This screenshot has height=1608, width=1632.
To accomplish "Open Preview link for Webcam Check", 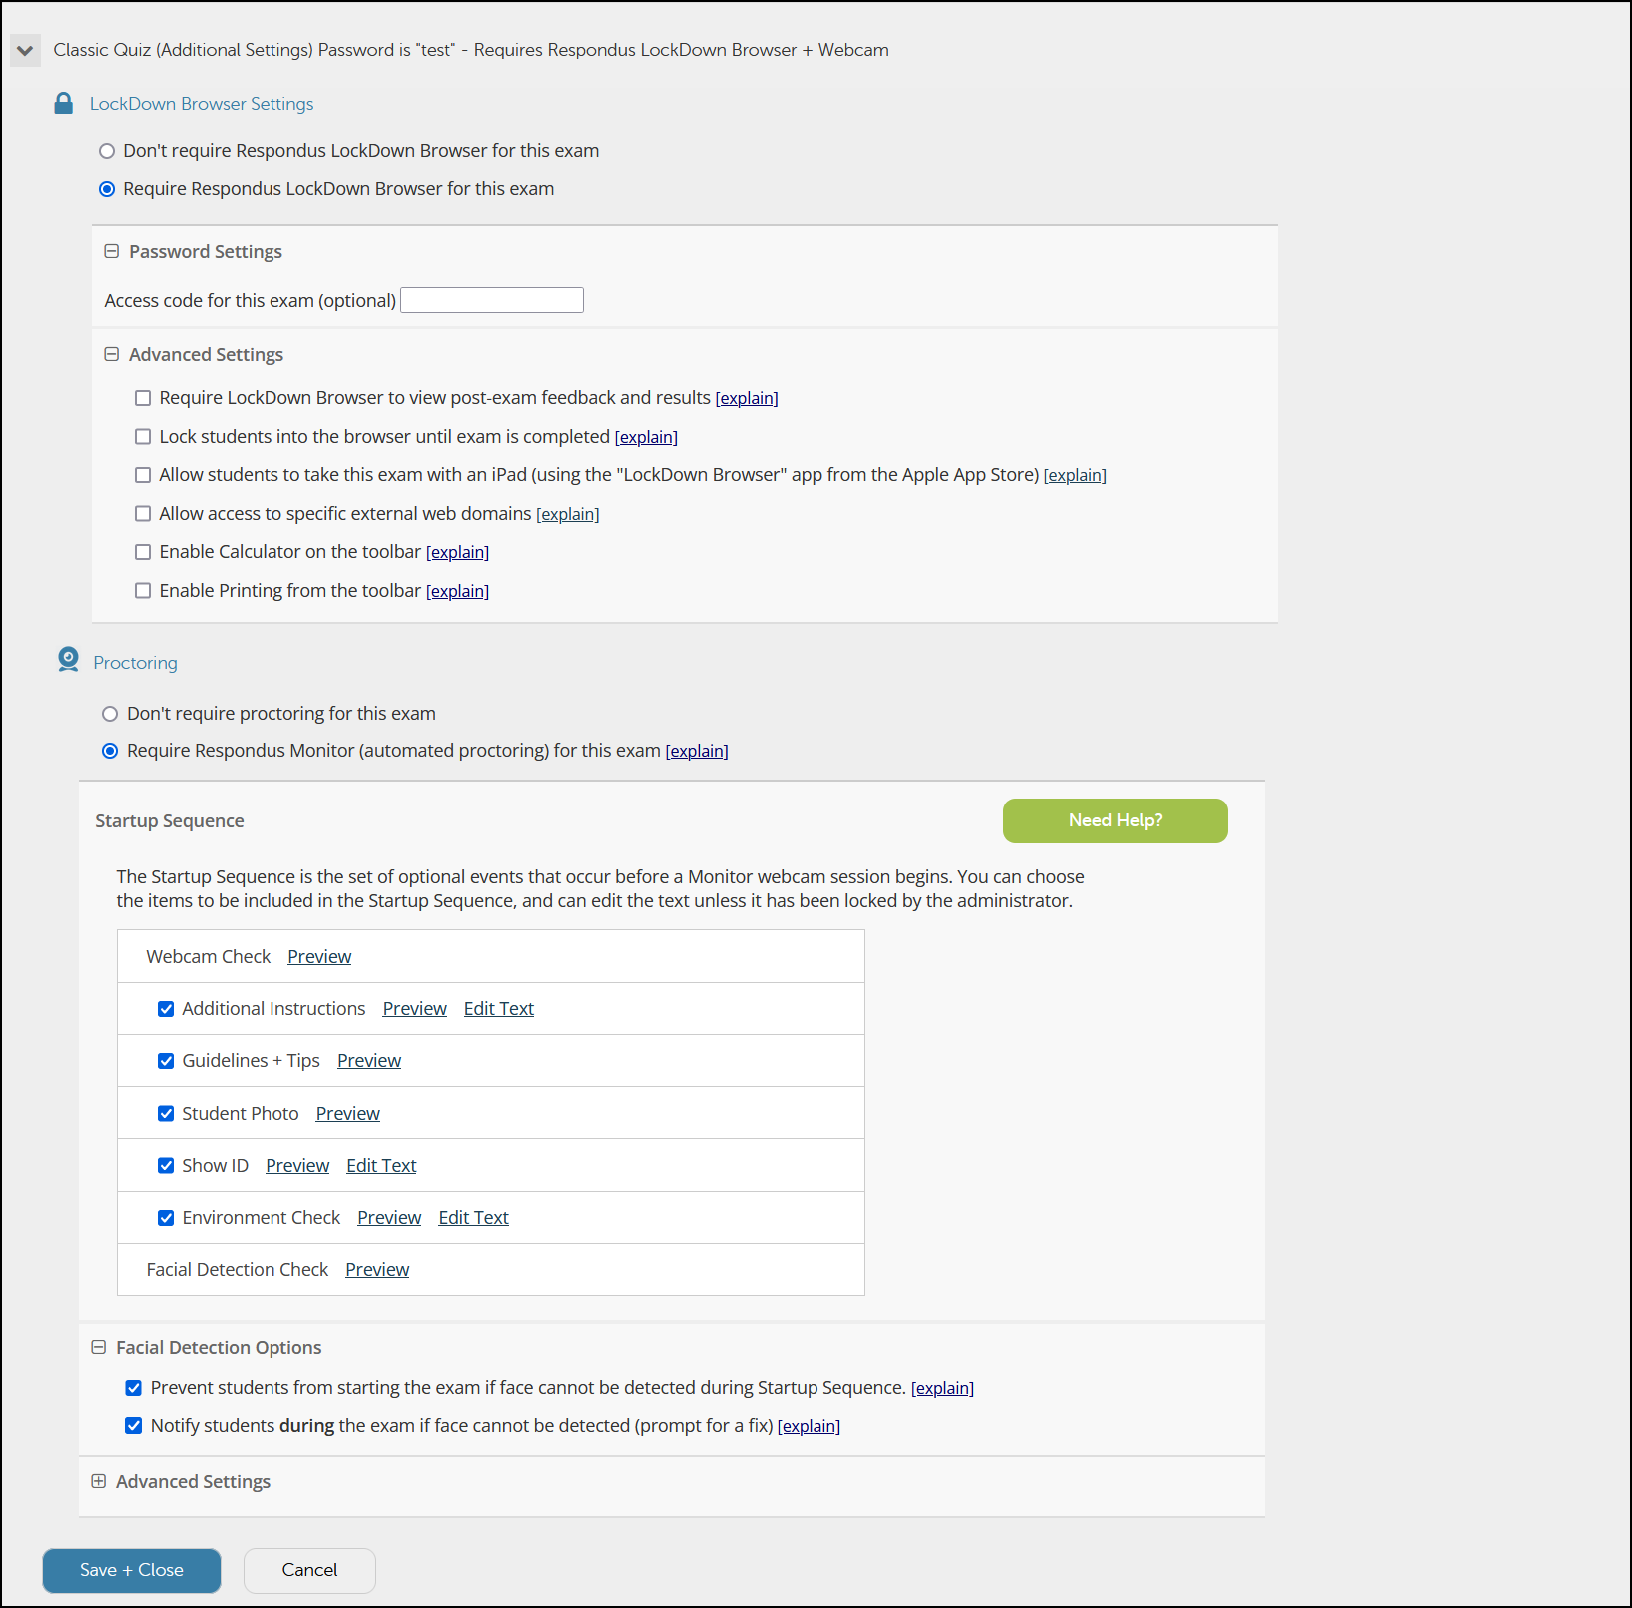I will [x=319, y=956].
